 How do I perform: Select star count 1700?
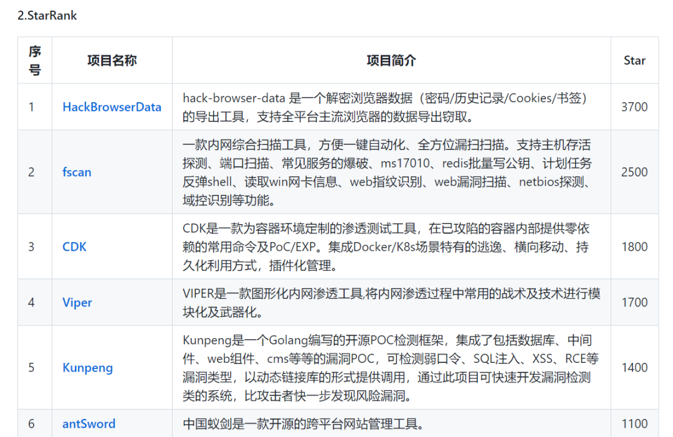[x=634, y=303]
